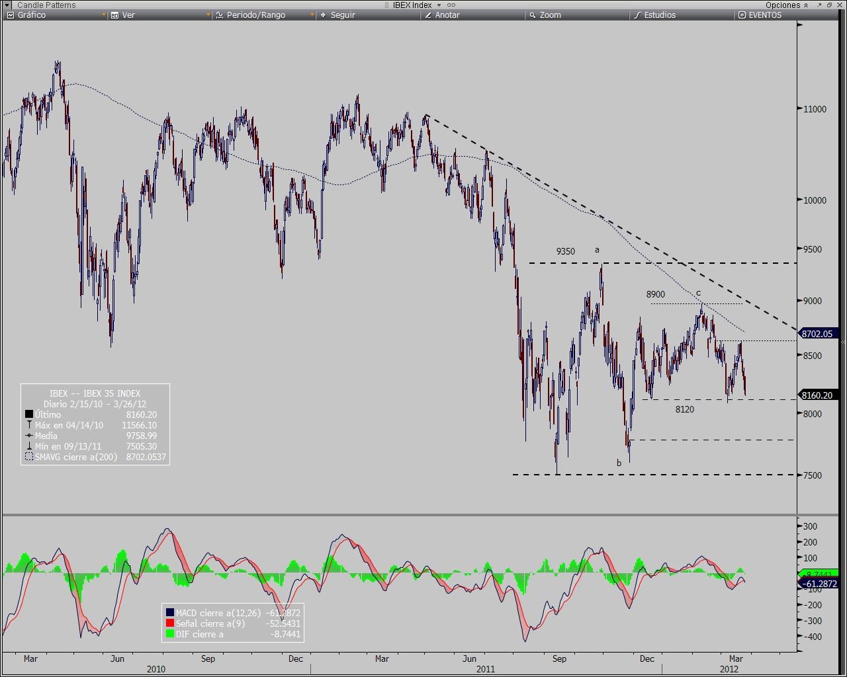
Task: Click the link chain icon beside IBEX Index
Action: [451, 5]
